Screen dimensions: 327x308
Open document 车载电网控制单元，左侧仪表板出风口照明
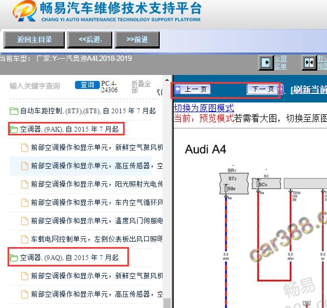click(x=97, y=239)
